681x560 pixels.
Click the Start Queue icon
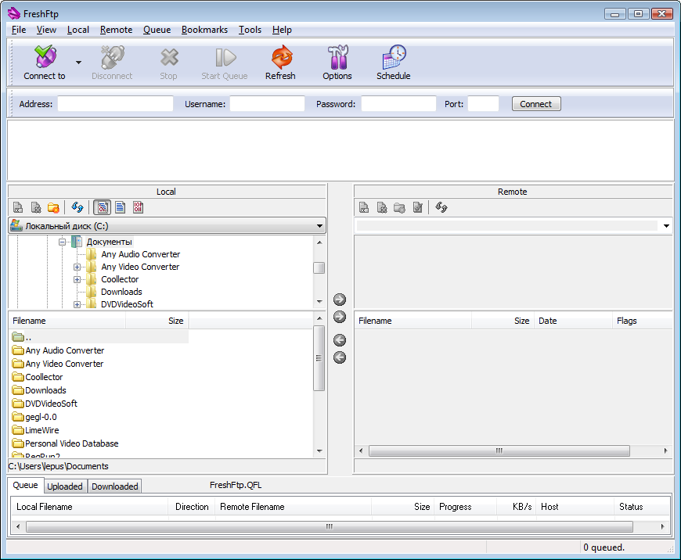coord(225,57)
